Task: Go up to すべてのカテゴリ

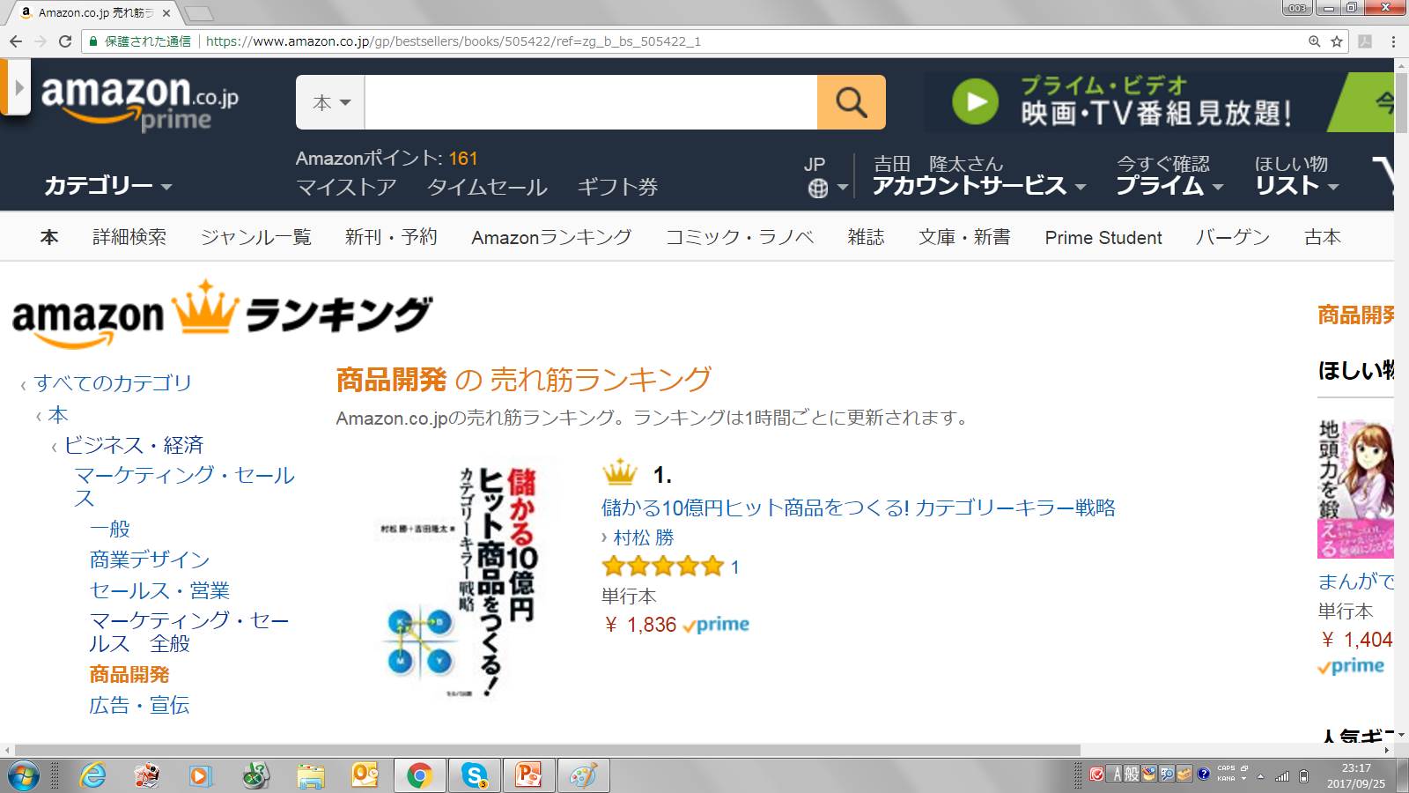Action: pos(113,383)
